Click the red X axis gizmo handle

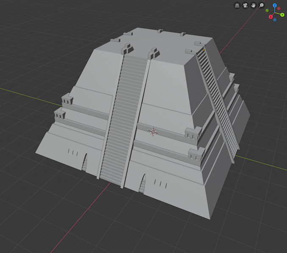click(x=270, y=17)
